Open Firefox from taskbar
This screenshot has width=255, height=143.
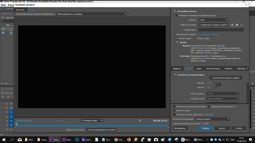[129, 139]
